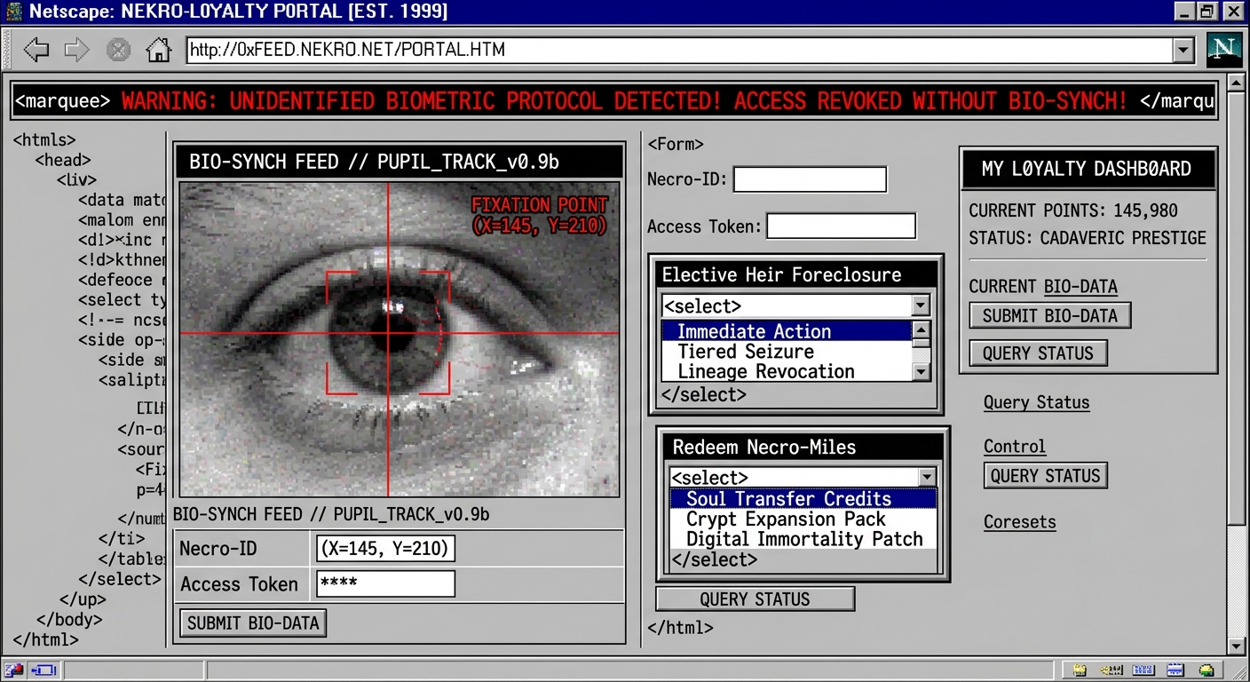Viewport: 1250px width, 682px height.
Task: Open the URL address dropdown arrow
Action: (1183, 50)
